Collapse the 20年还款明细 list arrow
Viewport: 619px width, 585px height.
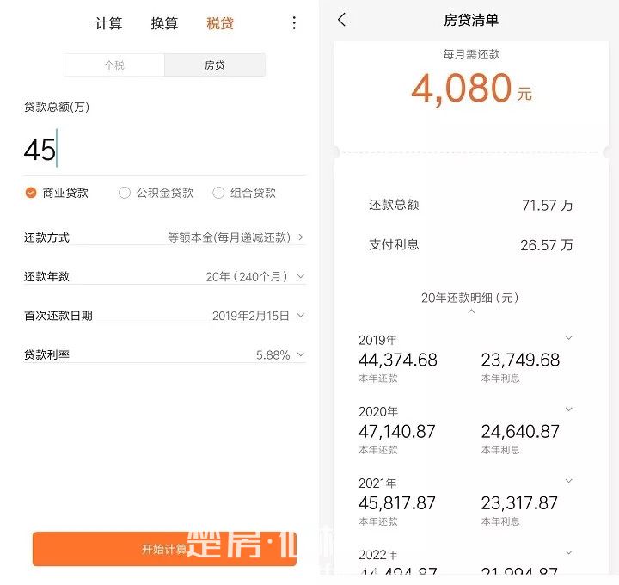coord(470,311)
